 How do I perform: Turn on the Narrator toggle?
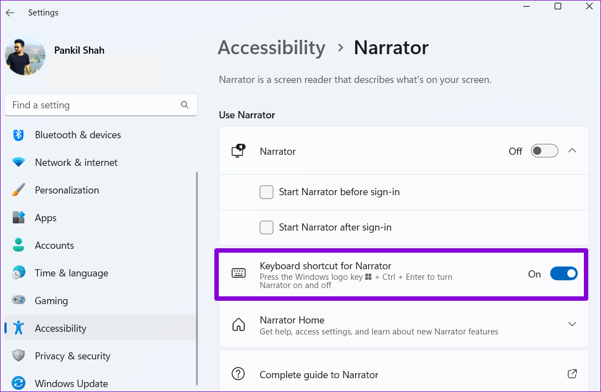click(x=544, y=150)
